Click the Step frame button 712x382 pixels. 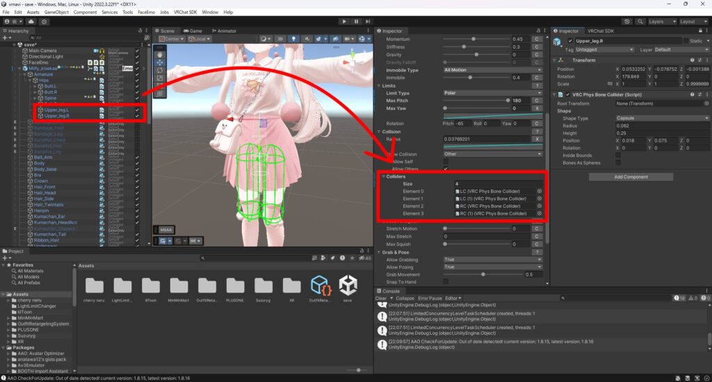point(369,22)
